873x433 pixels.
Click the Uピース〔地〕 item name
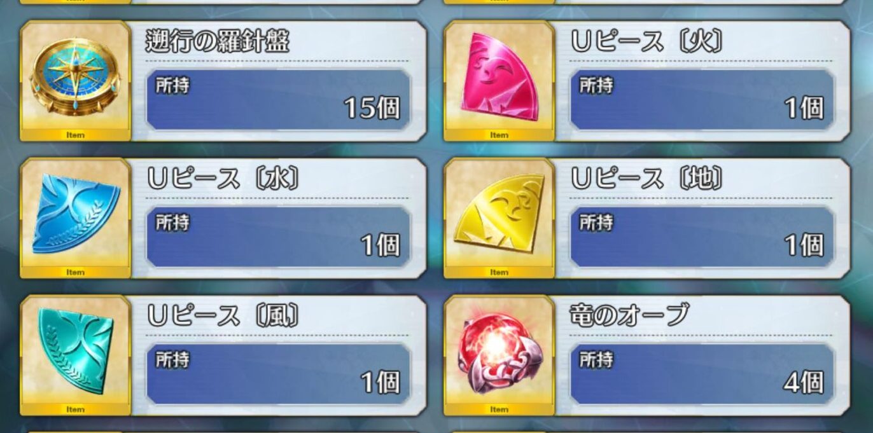pyautogui.click(x=647, y=179)
